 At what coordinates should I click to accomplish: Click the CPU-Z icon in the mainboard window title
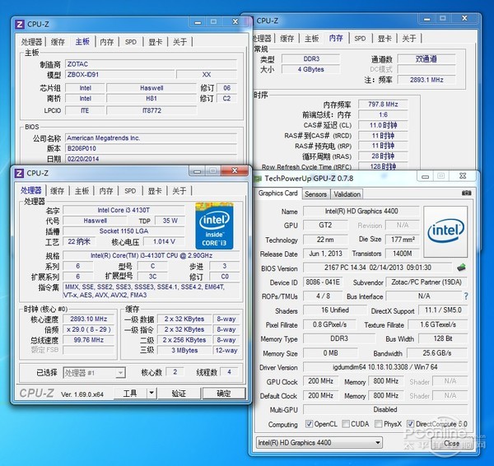pyautogui.click(x=20, y=24)
